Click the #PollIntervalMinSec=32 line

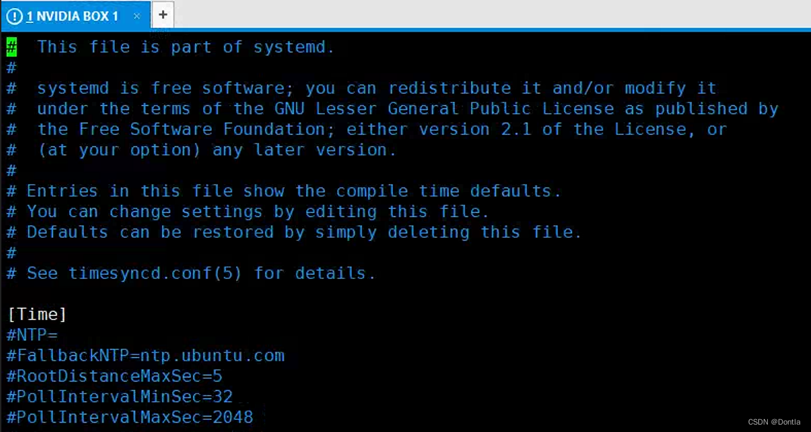120,397
